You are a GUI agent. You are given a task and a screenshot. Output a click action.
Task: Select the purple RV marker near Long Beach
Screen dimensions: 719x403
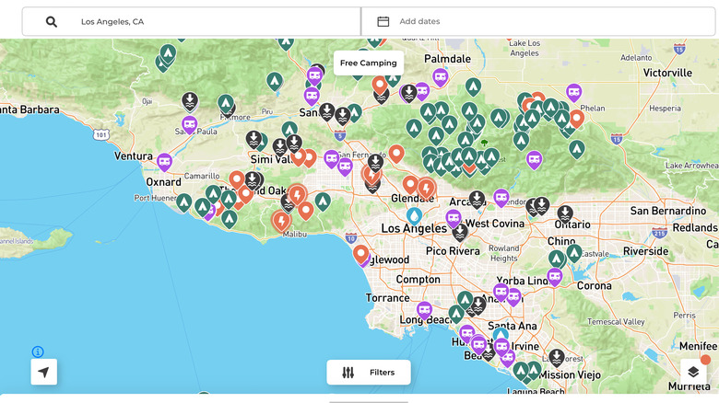[x=424, y=310]
